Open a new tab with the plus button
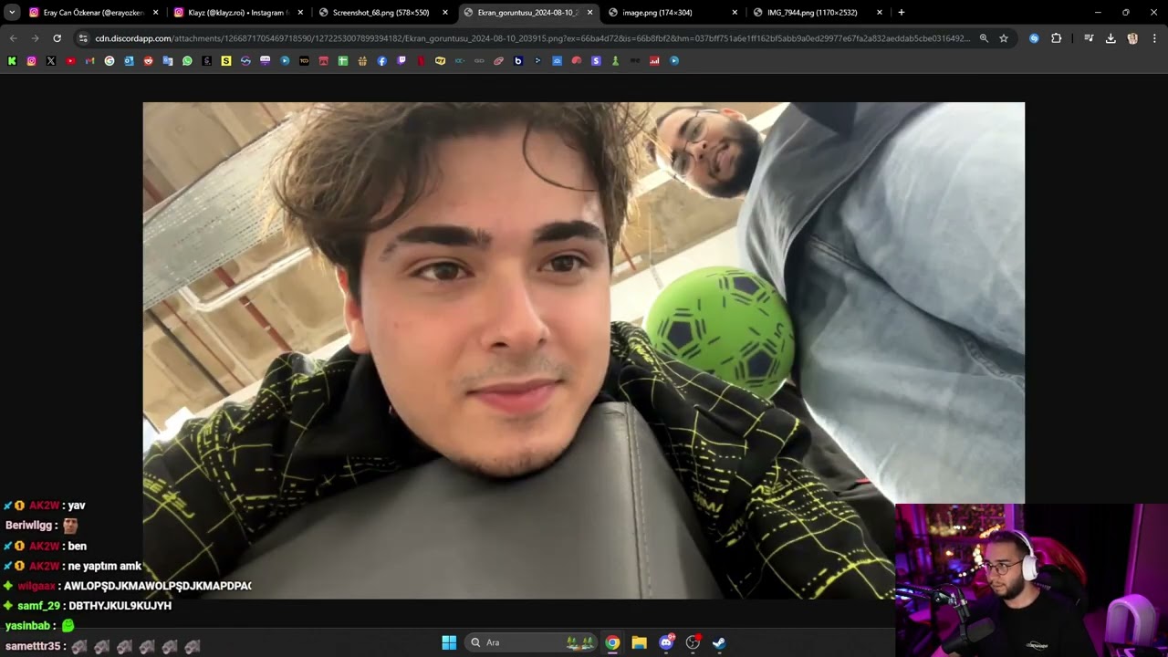 click(902, 13)
